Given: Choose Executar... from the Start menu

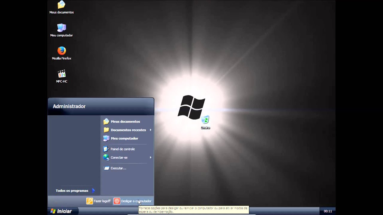Looking at the screenshot, I should [x=127, y=168].
